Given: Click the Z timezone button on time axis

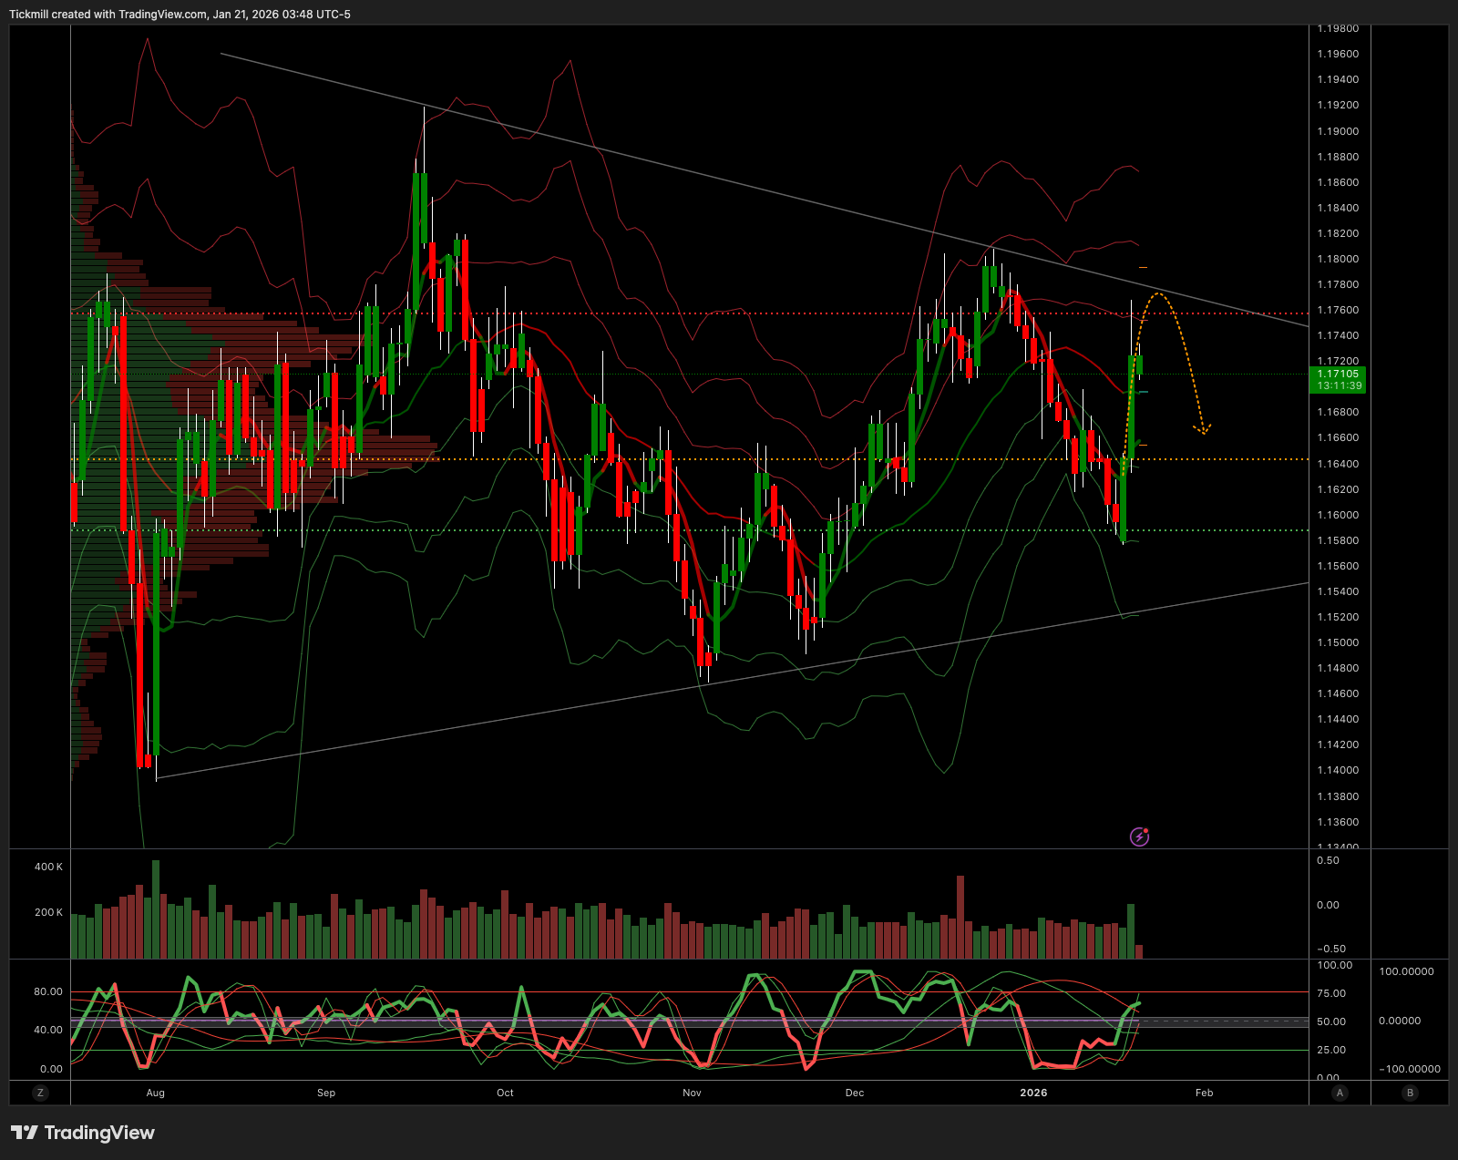Looking at the screenshot, I should pos(39,1093).
